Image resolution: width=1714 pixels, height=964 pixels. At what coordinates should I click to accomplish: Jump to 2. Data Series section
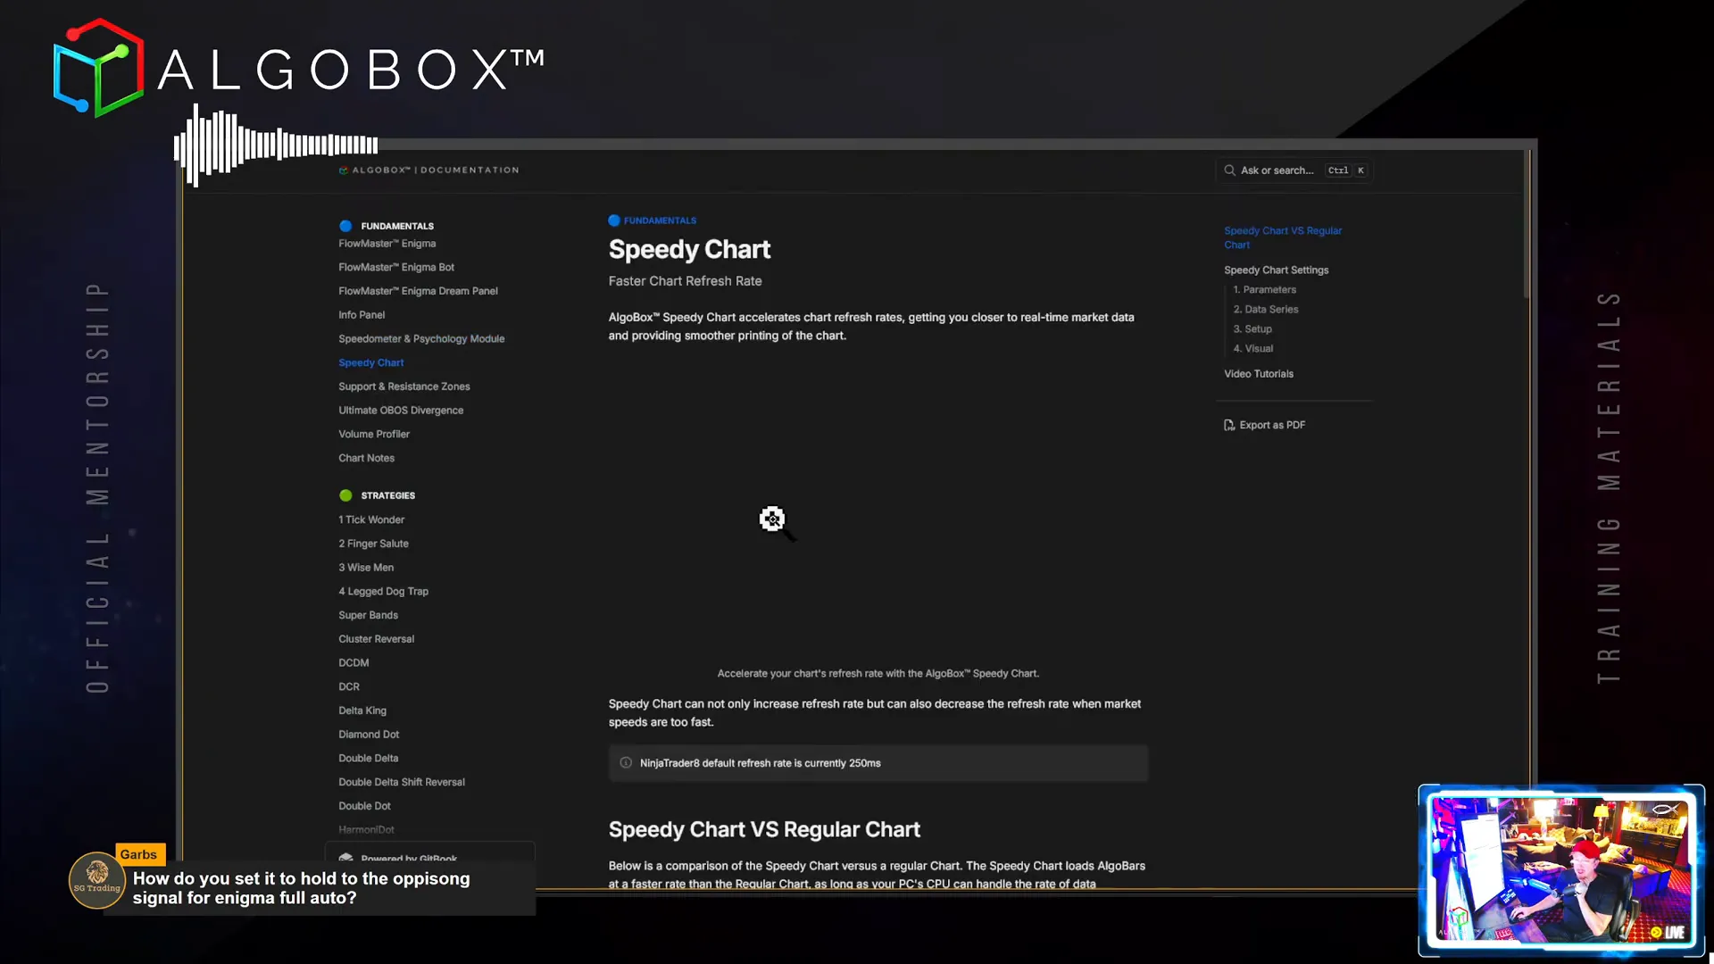coord(1266,310)
